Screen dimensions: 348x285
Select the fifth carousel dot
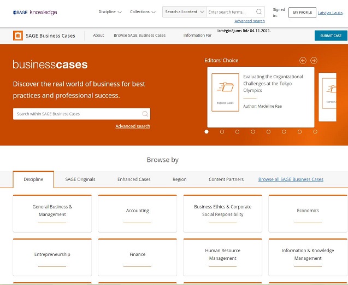[x=268, y=132]
